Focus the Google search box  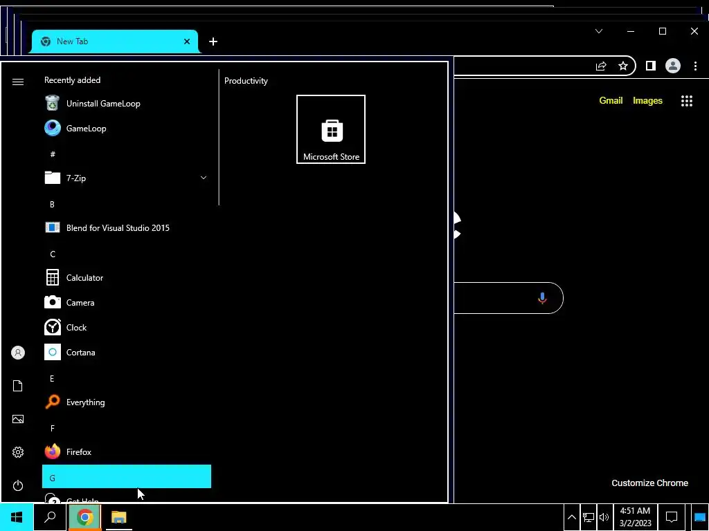point(509,298)
